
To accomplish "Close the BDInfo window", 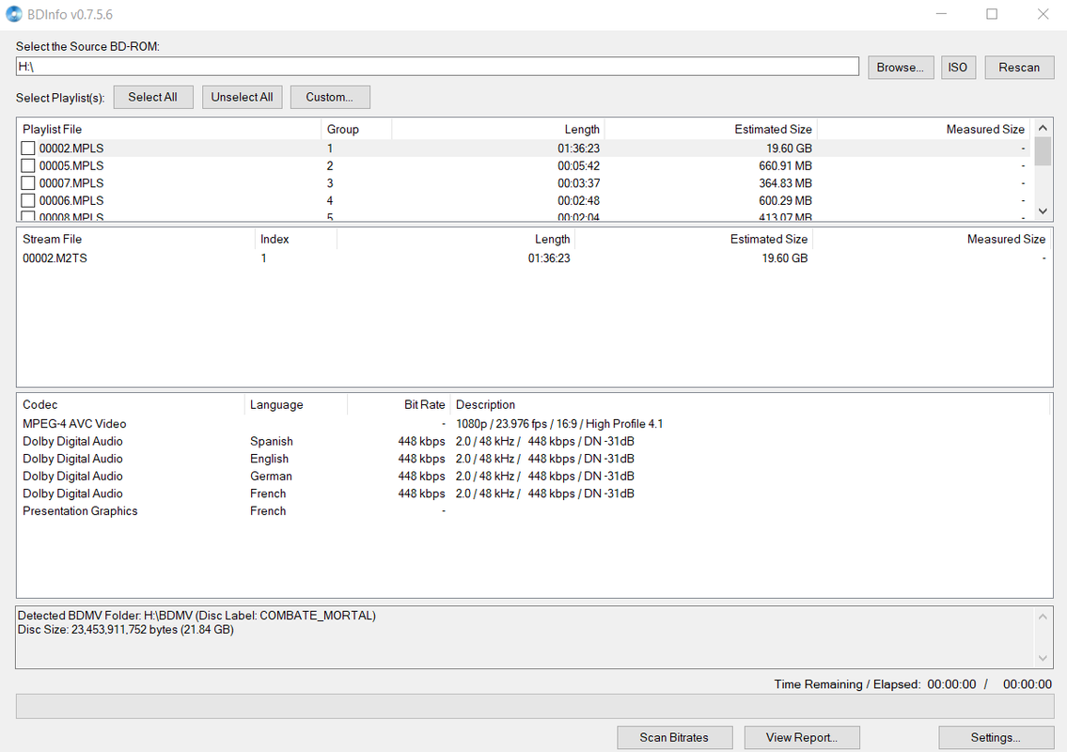I will tap(1043, 14).
